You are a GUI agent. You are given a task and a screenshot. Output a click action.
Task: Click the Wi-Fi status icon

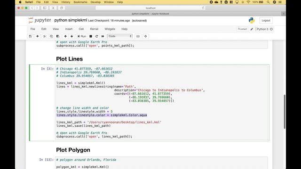[x=248, y=2]
